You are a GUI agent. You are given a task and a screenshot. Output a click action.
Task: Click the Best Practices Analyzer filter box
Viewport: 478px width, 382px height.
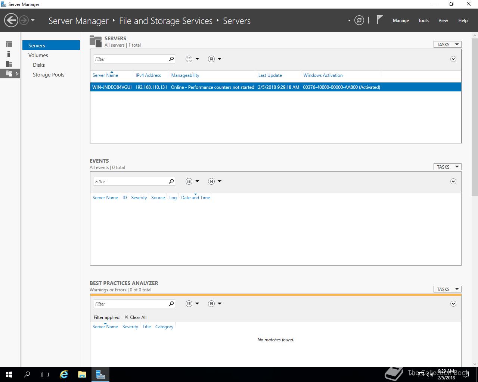click(x=130, y=304)
